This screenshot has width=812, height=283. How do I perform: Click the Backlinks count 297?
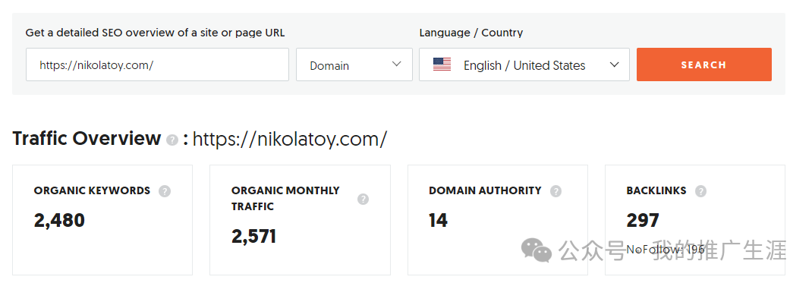coord(643,220)
